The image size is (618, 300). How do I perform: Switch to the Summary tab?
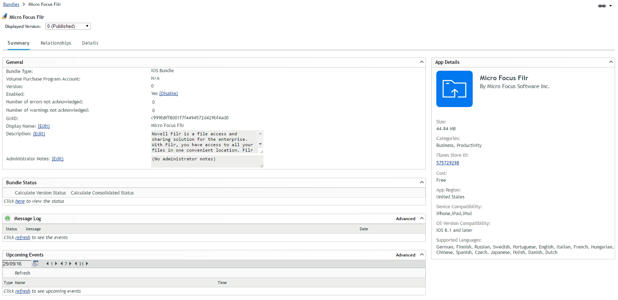(19, 43)
